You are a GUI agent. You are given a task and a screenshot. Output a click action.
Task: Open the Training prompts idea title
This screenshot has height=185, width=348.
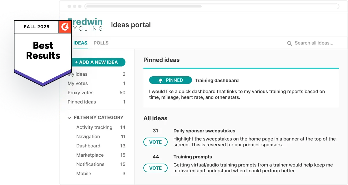[193, 157]
